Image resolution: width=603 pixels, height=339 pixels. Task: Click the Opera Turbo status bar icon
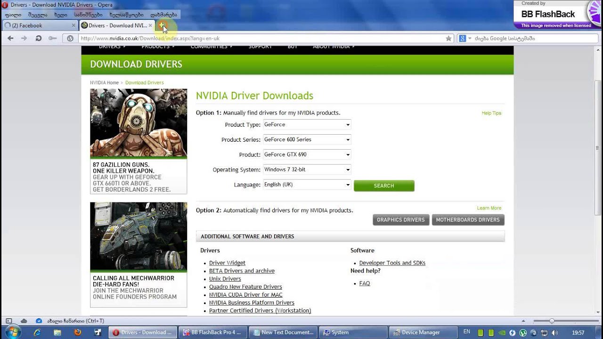coord(39,321)
